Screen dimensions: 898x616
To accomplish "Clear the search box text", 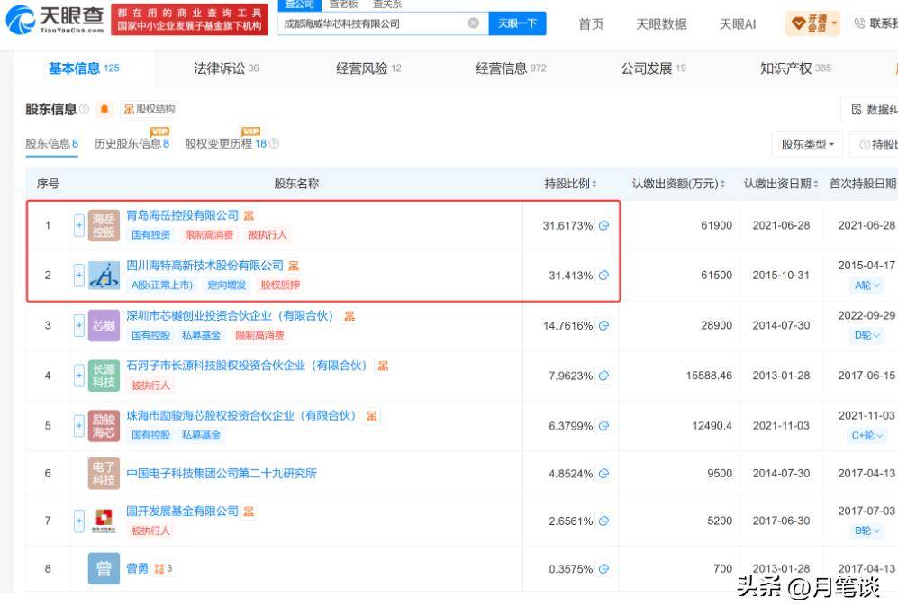I will [x=473, y=23].
